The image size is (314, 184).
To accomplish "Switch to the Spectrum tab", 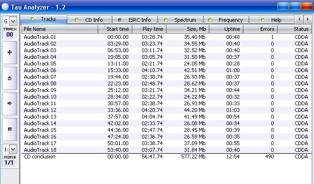I will pyautogui.click(x=181, y=20).
